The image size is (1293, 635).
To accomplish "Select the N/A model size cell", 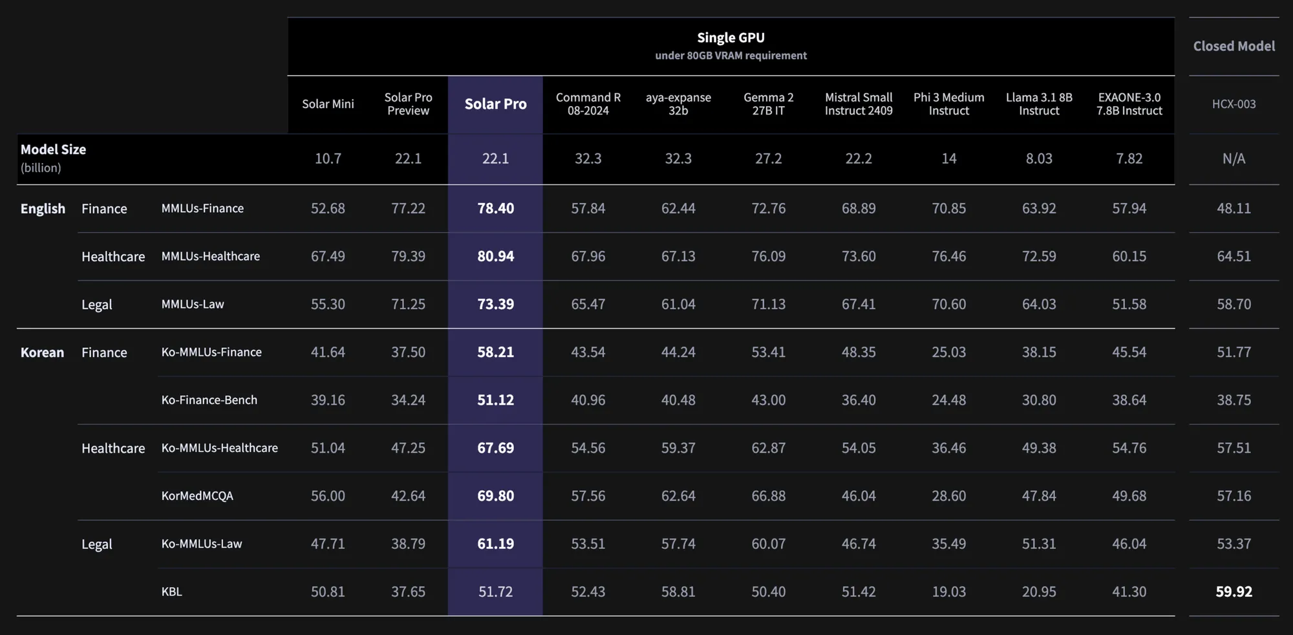I will tap(1234, 158).
